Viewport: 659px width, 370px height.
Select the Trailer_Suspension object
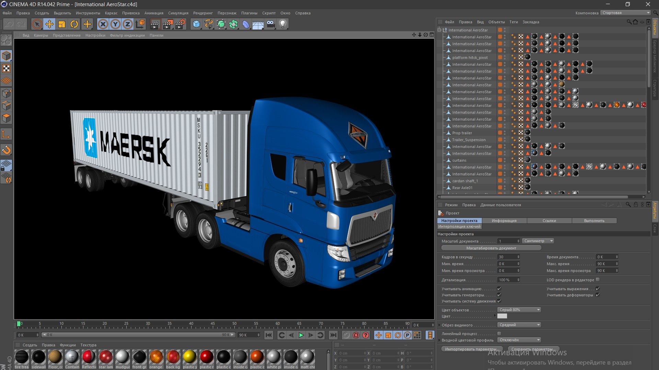pos(469,140)
